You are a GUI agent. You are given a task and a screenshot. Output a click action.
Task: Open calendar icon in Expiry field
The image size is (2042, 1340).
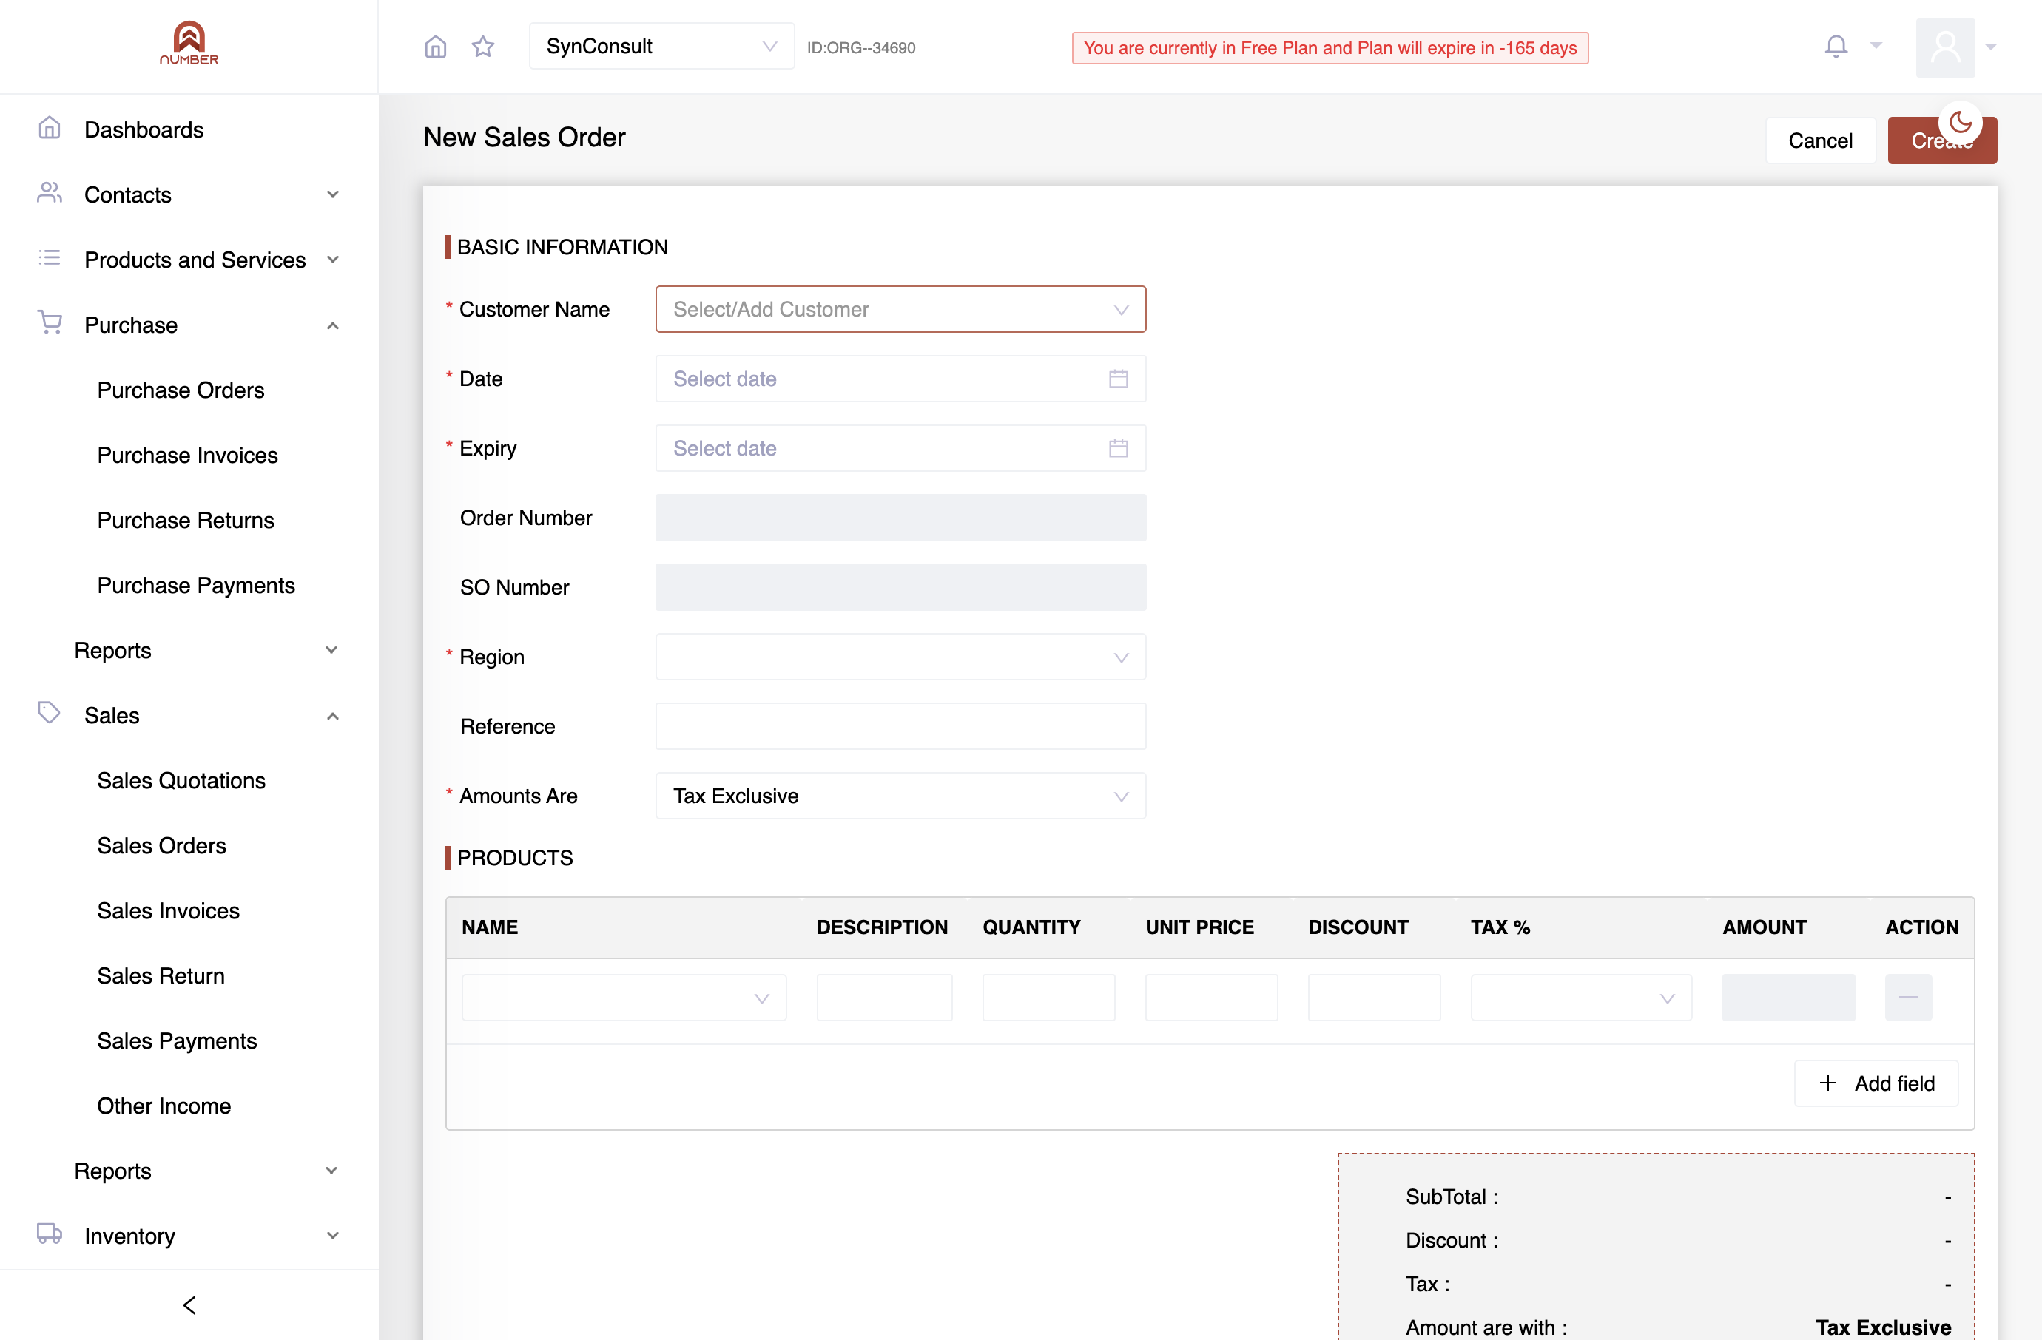(x=1118, y=448)
